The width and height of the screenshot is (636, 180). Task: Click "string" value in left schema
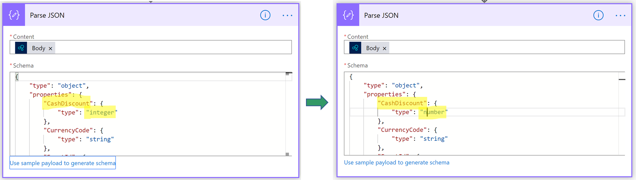[x=100, y=139]
